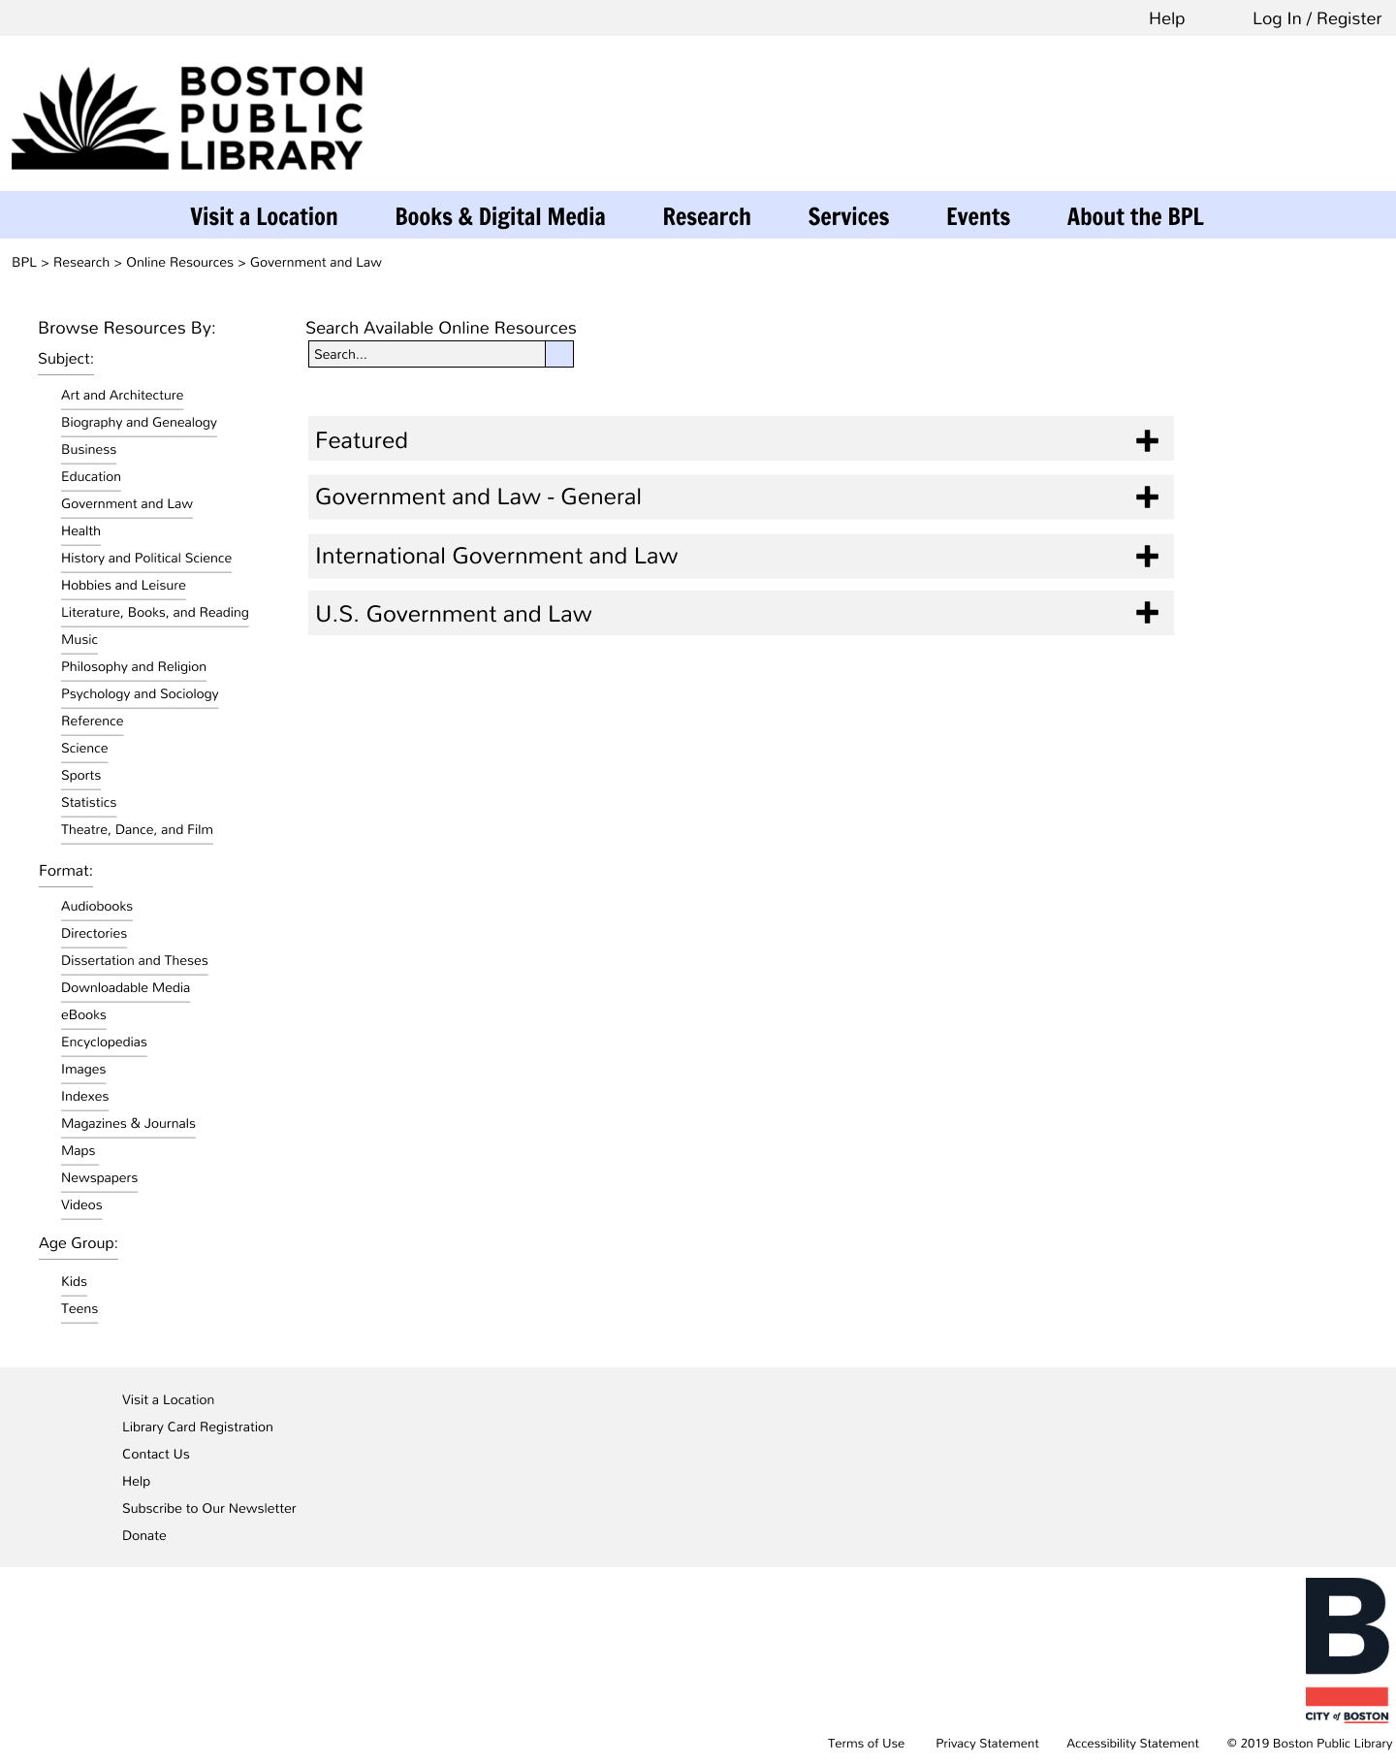Select Newspapers format

[x=99, y=1177]
